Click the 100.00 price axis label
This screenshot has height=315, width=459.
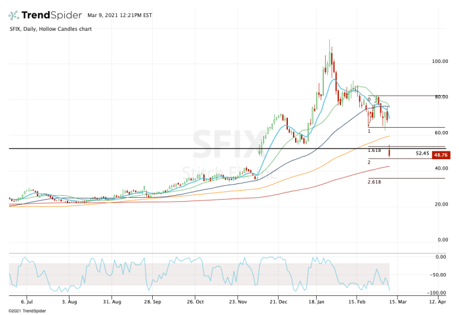pyautogui.click(x=439, y=62)
